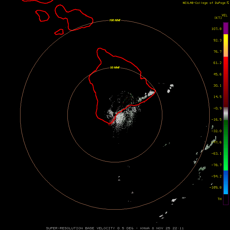Screen dimensions: 230x230
Task: Click the VEL legend title
Action: 224,15
